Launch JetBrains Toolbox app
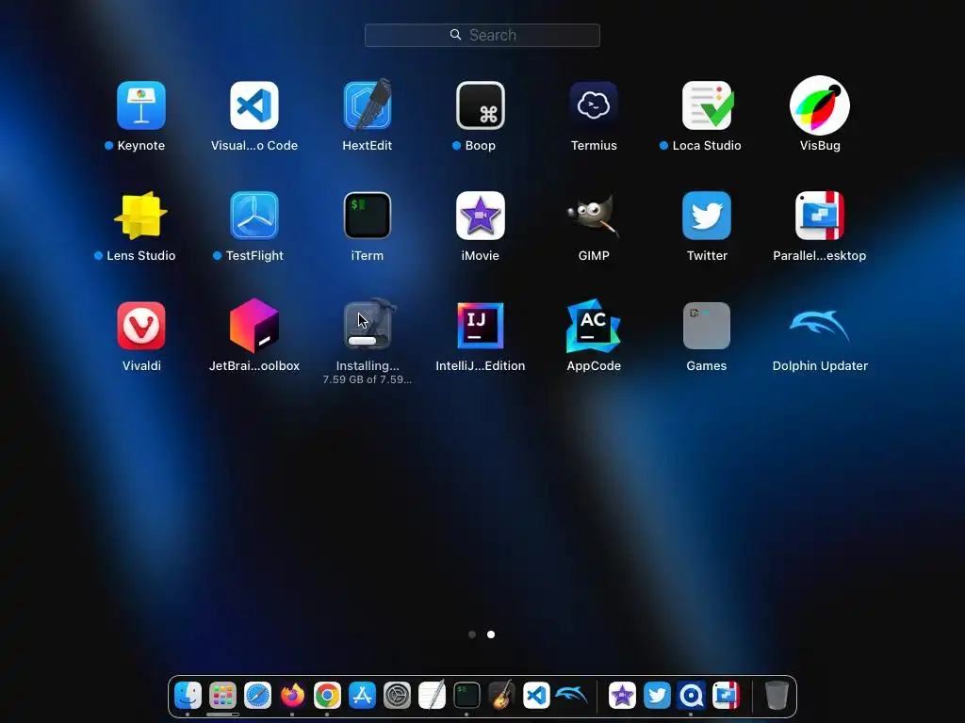Screen dimensions: 965x723 tap(254, 326)
